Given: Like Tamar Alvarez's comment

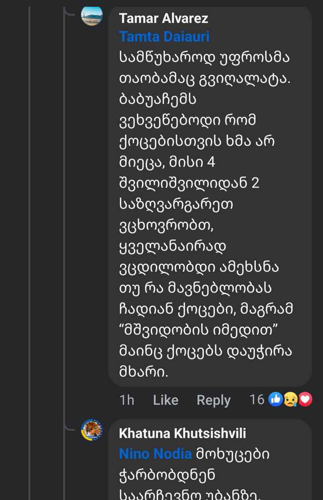Looking at the screenshot, I should pyautogui.click(x=166, y=400).
